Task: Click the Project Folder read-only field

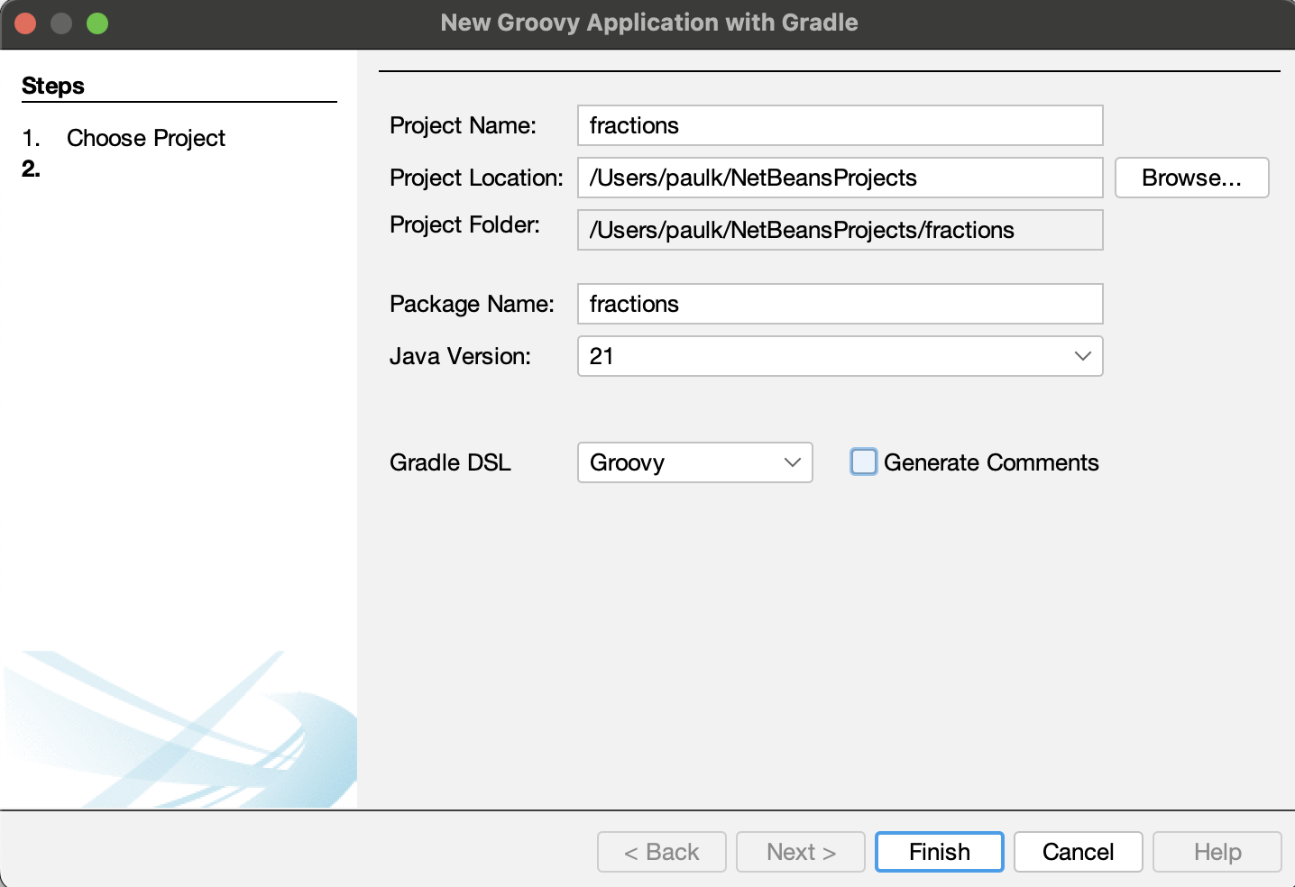Action: (x=839, y=230)
